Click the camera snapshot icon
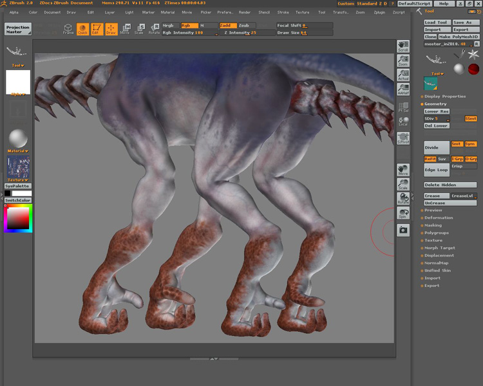This screenshot has width=483, height=386. tap(403, 230)
